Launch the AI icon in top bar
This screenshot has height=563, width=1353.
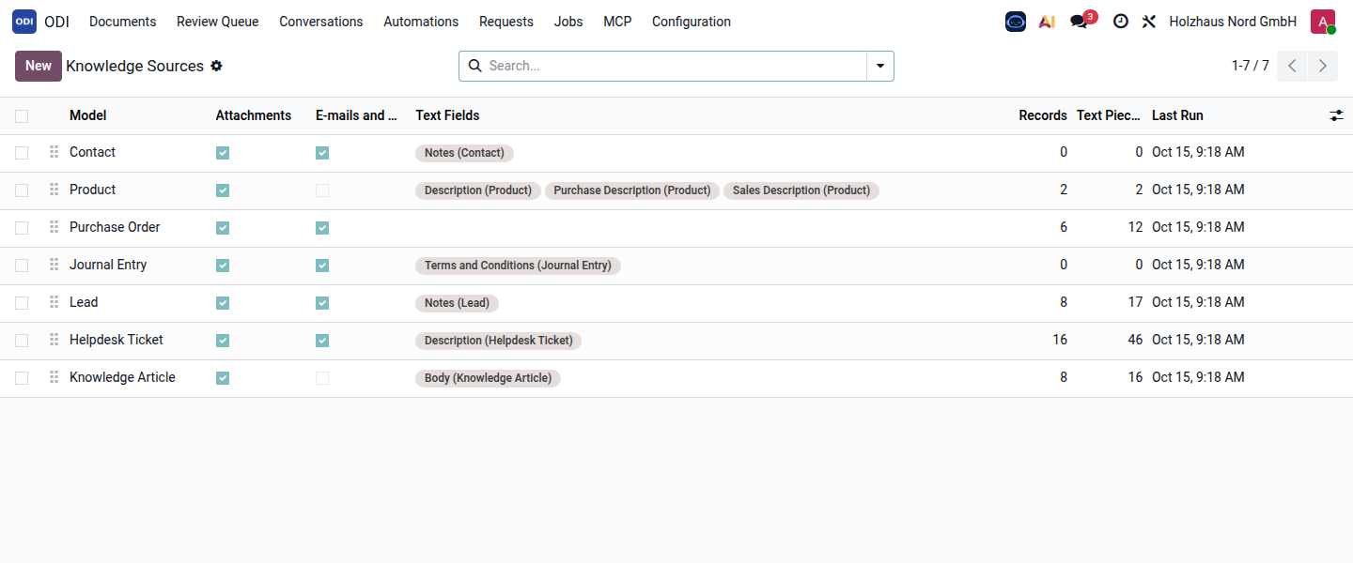(1047, 22)
